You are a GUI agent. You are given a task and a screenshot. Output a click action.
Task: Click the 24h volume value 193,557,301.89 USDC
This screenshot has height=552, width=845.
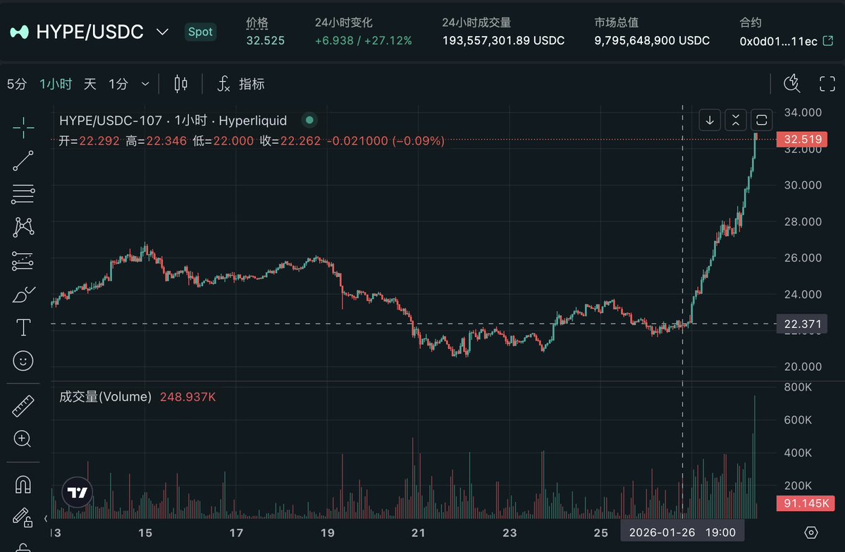click(x=503, y=41)
